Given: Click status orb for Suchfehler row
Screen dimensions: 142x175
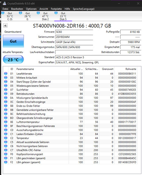Looking at the screenshot, I should (x=6, y=90).
